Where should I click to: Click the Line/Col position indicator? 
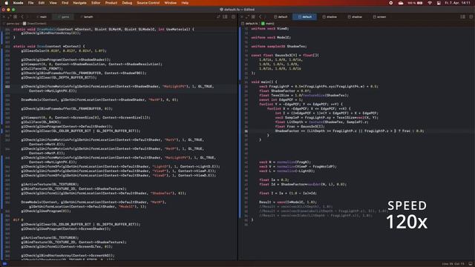click(x=453, y=264)
